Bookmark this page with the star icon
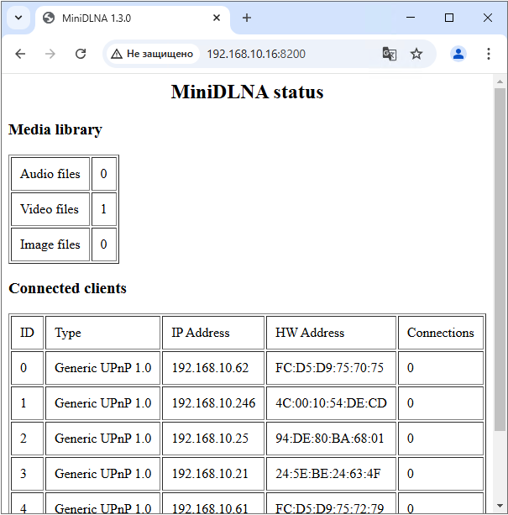Image resolution: width=508 pixels, height=515 pixels. coord(416,54)
